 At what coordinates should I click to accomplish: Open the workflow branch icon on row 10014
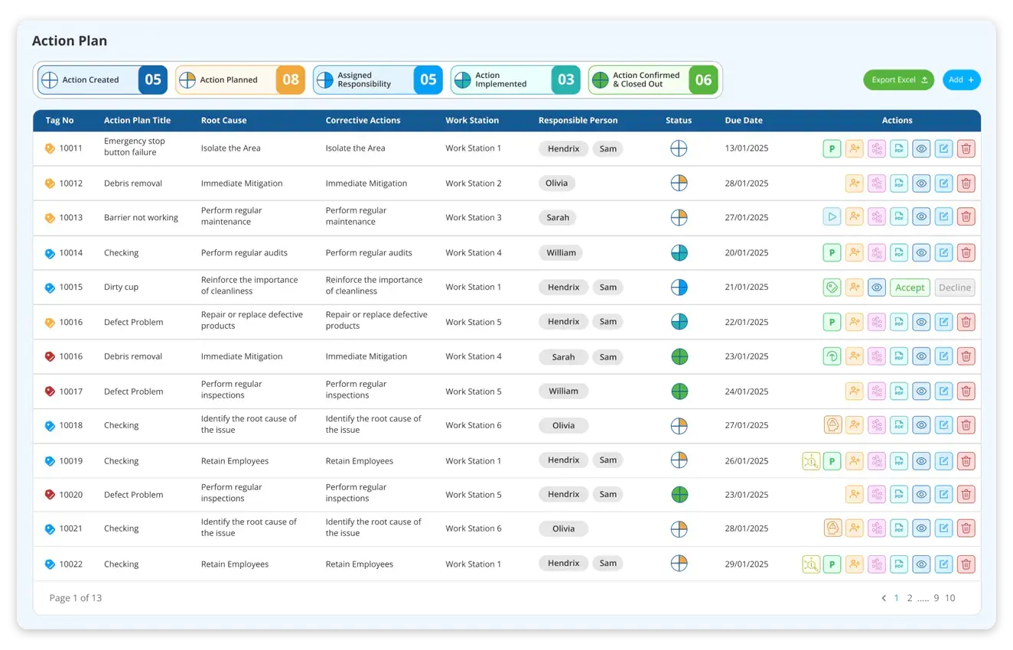point(877,252)
